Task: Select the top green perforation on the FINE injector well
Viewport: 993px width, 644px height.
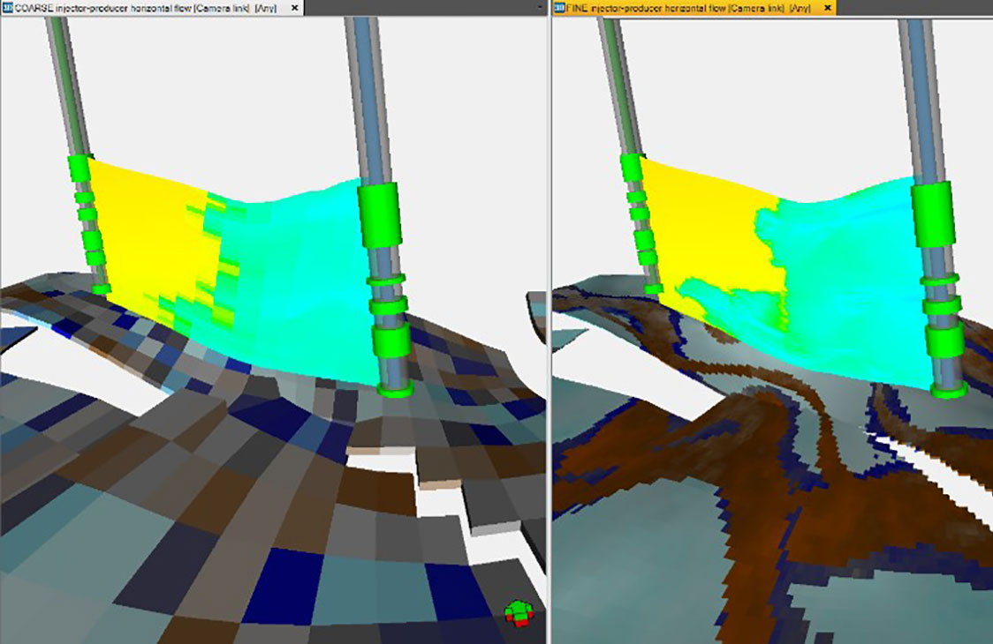Action: (631, 168)
